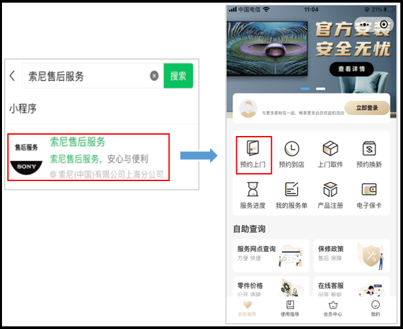Clear the search text with the X icon
Viewport: 403px width, 329px height.
[x=154, y=76]
